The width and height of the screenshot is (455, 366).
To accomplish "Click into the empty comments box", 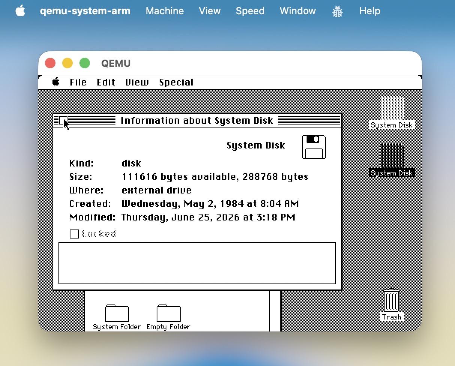I will coord(197,263).
